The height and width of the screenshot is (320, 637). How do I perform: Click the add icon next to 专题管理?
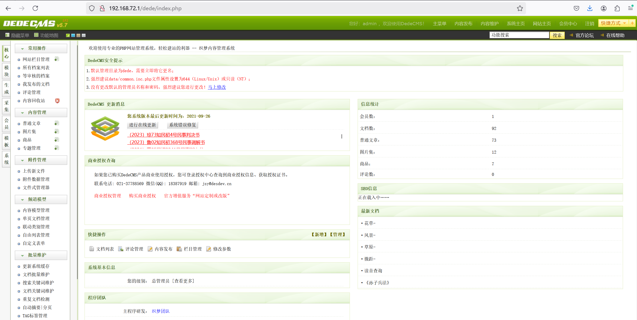point(57,148)
